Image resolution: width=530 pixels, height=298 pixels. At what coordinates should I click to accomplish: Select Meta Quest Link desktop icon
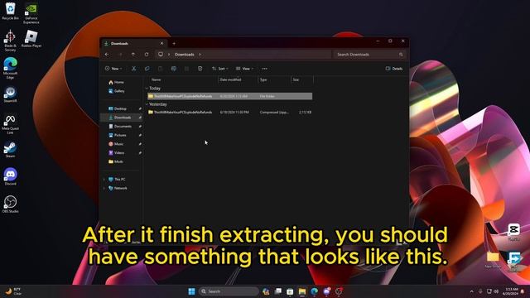click(x=10, y=123)
